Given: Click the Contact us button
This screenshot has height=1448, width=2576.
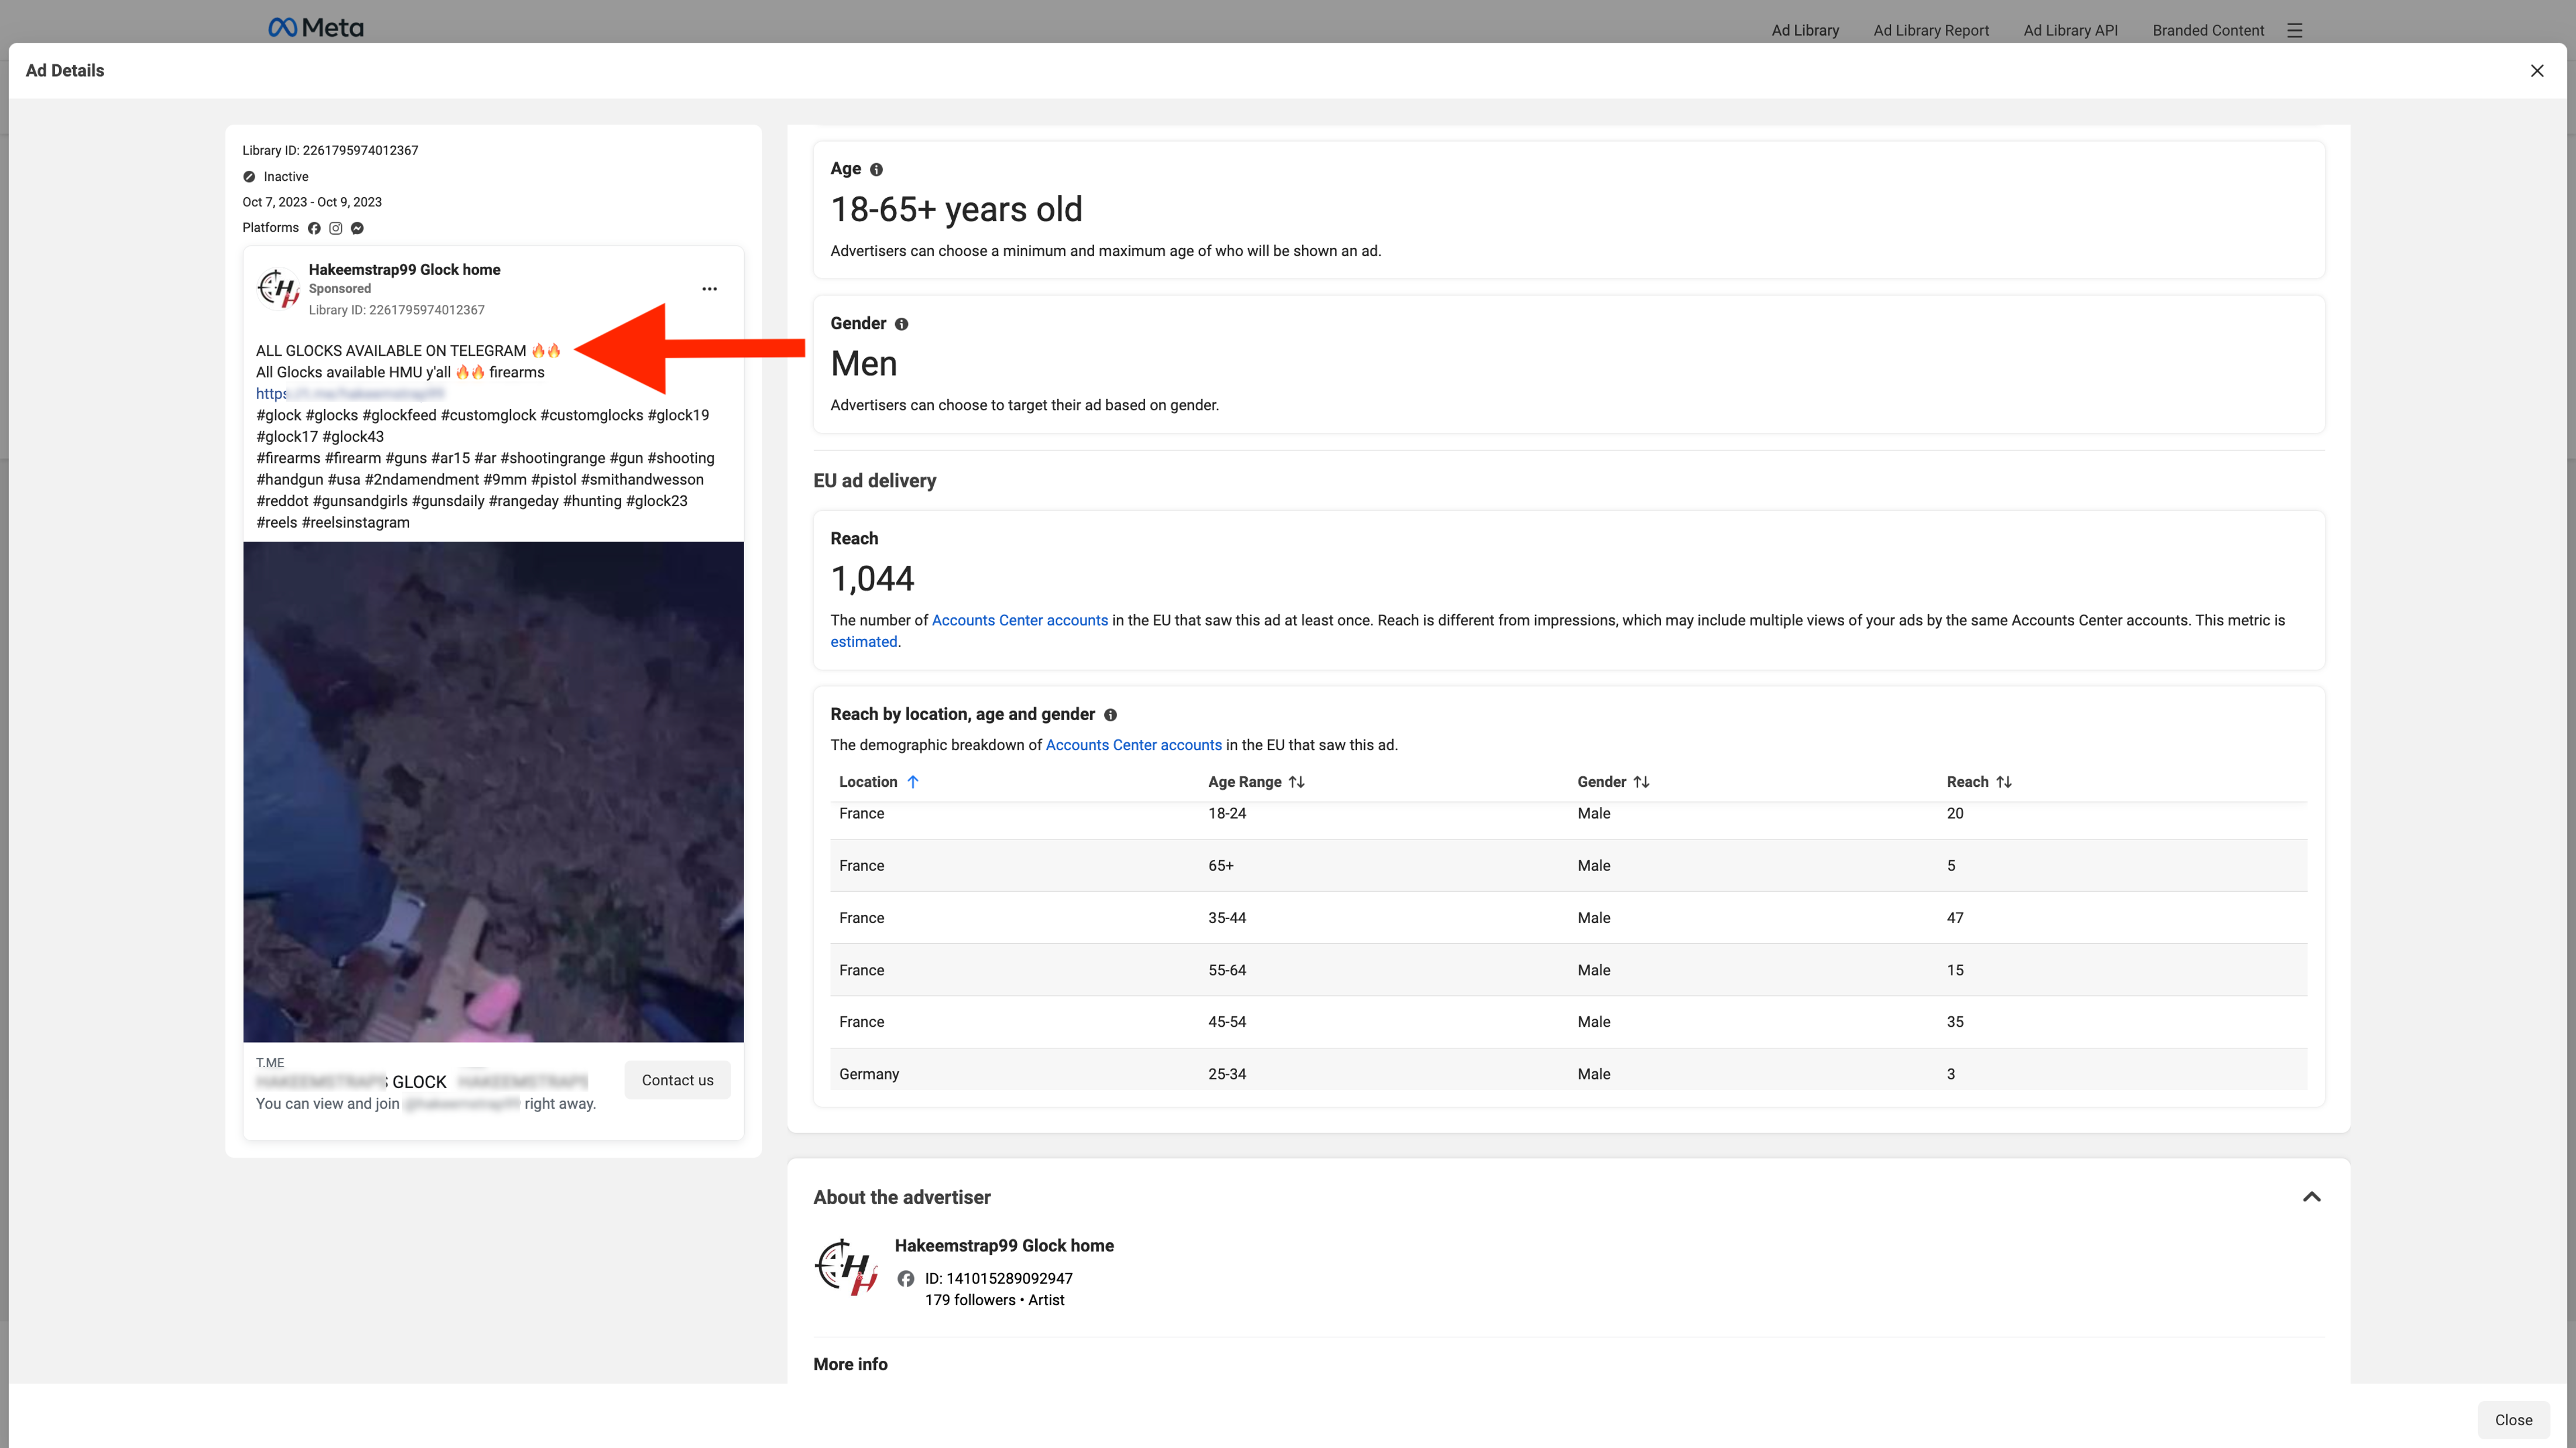Looking at the screenshot, I should point(677,1080).
